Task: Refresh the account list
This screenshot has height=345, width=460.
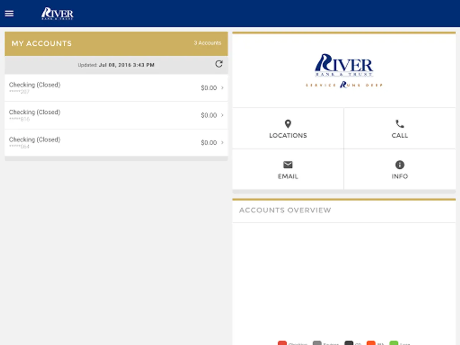Action: [x=219, y=64]
